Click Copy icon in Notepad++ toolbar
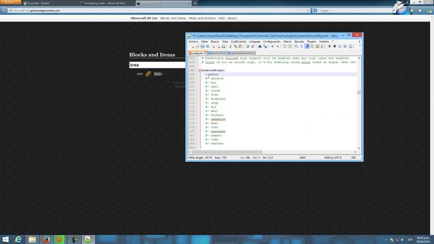Screen dimensions: 434x244 [235, 47]
